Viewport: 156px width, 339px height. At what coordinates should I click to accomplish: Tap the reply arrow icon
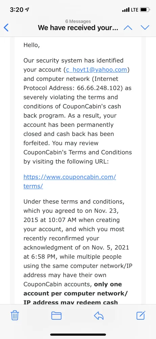(99, 316)
